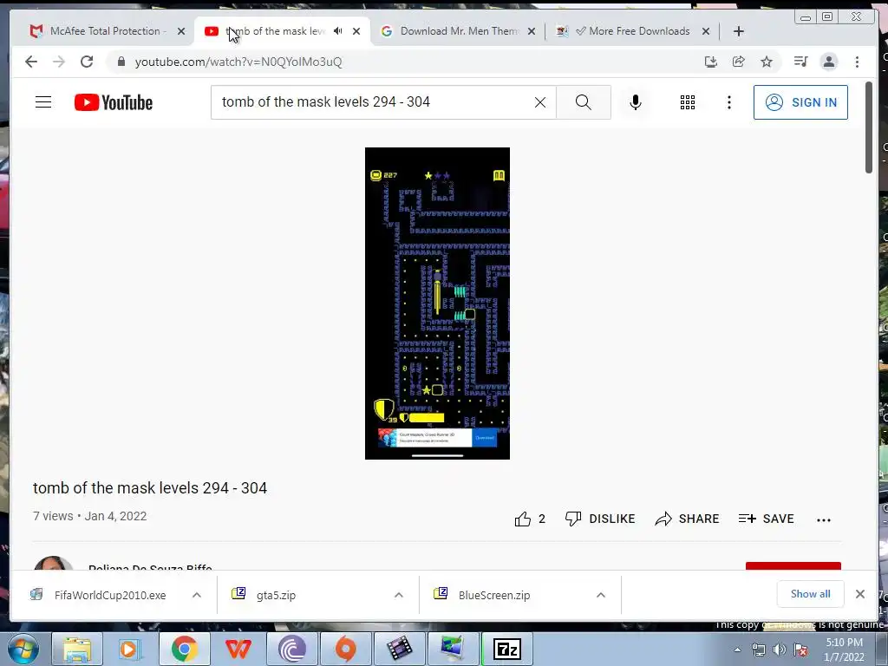This screenshot has width=888, height=666.
Task: Click the install app icon in address bar
Action: (x=711, y=62)
